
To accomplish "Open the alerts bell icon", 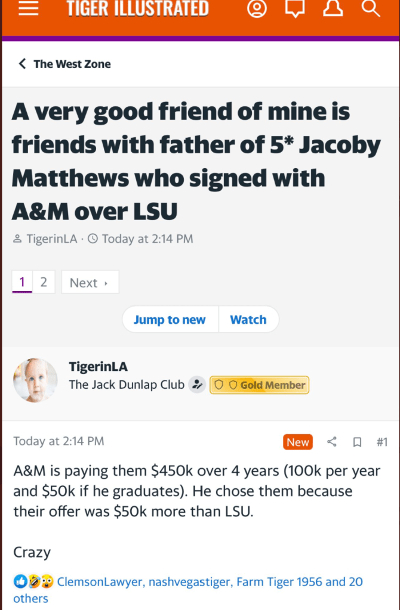I will coord(333,9).
